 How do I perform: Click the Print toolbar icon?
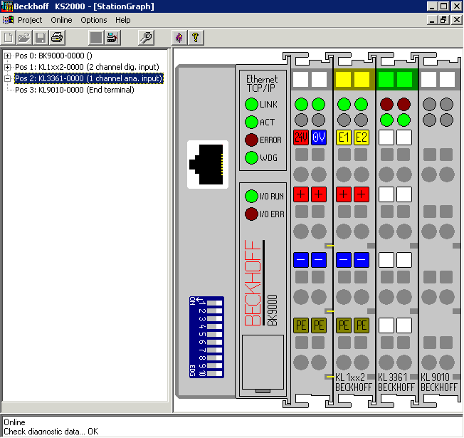click(57, 38)
